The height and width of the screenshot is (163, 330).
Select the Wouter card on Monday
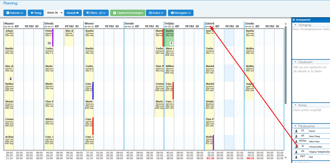(x=9, y=108)
